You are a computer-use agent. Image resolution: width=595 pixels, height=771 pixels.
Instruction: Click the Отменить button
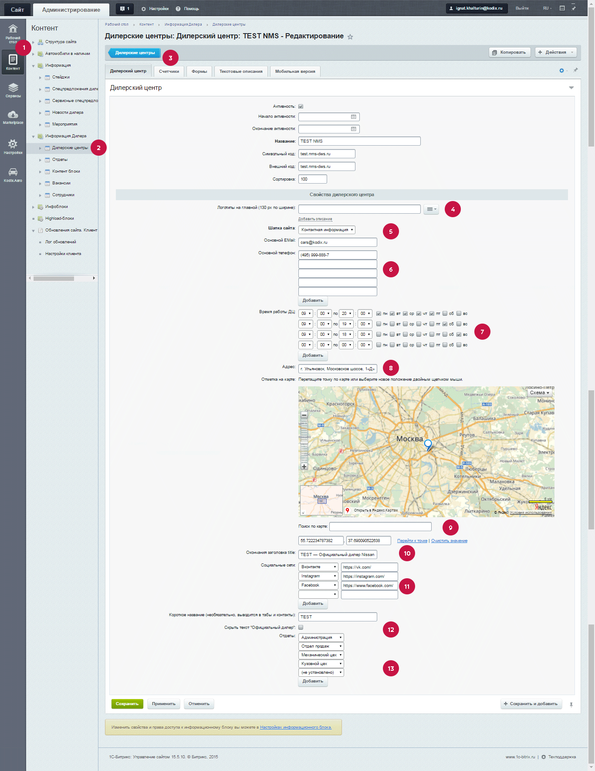pyautogui.click(x=199, y=704)
